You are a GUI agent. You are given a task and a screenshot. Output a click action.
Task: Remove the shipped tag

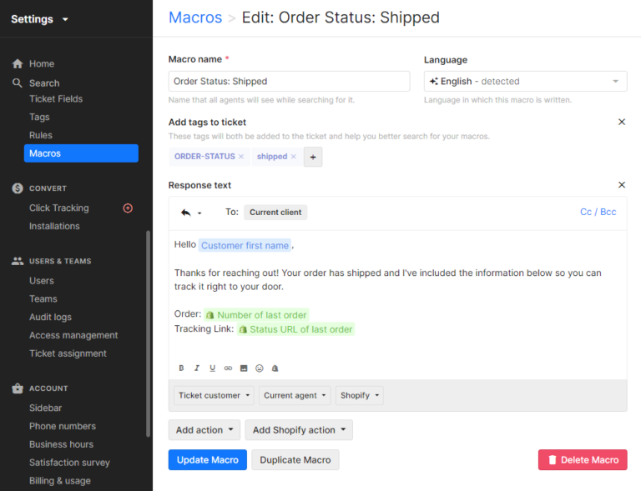293,157
